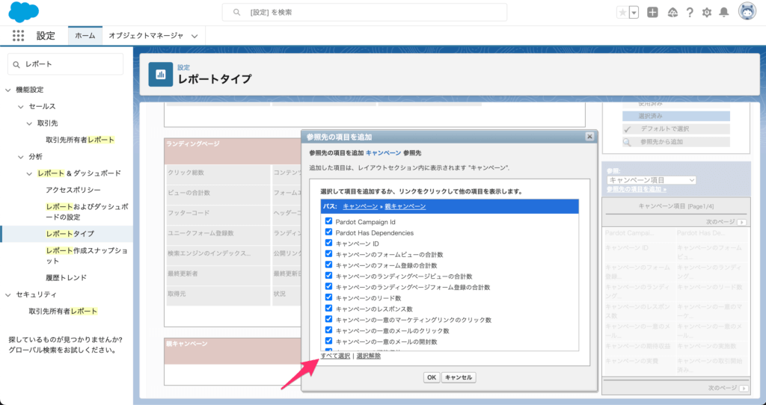This screenshot has width=766, height=405.
Task: Click the 設定 breadcrumb link
Action: tap(184, 67)
